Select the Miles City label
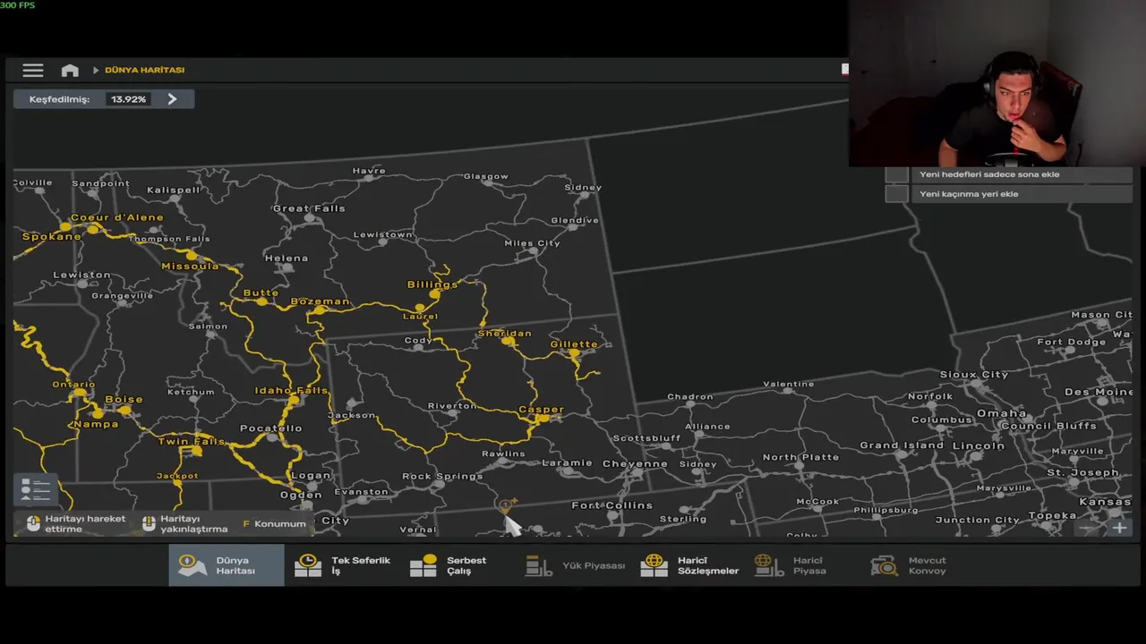 [x=532, y=243]
